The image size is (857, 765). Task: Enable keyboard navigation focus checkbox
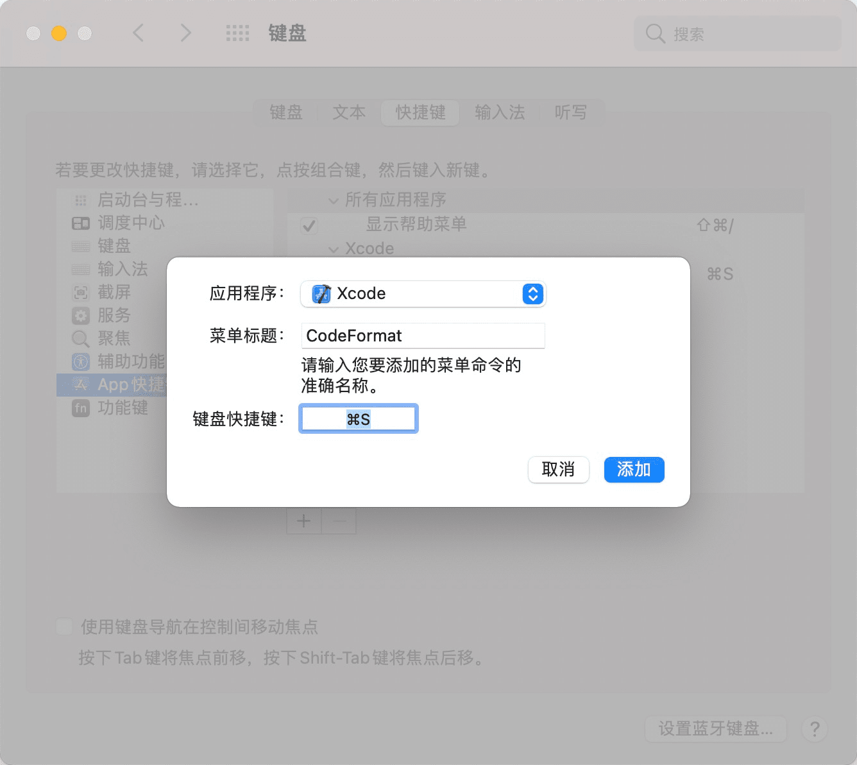pyautogui.click(x=64, y=626)
